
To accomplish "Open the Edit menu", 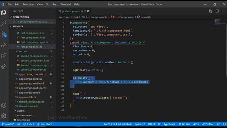I will coord(17,4).
